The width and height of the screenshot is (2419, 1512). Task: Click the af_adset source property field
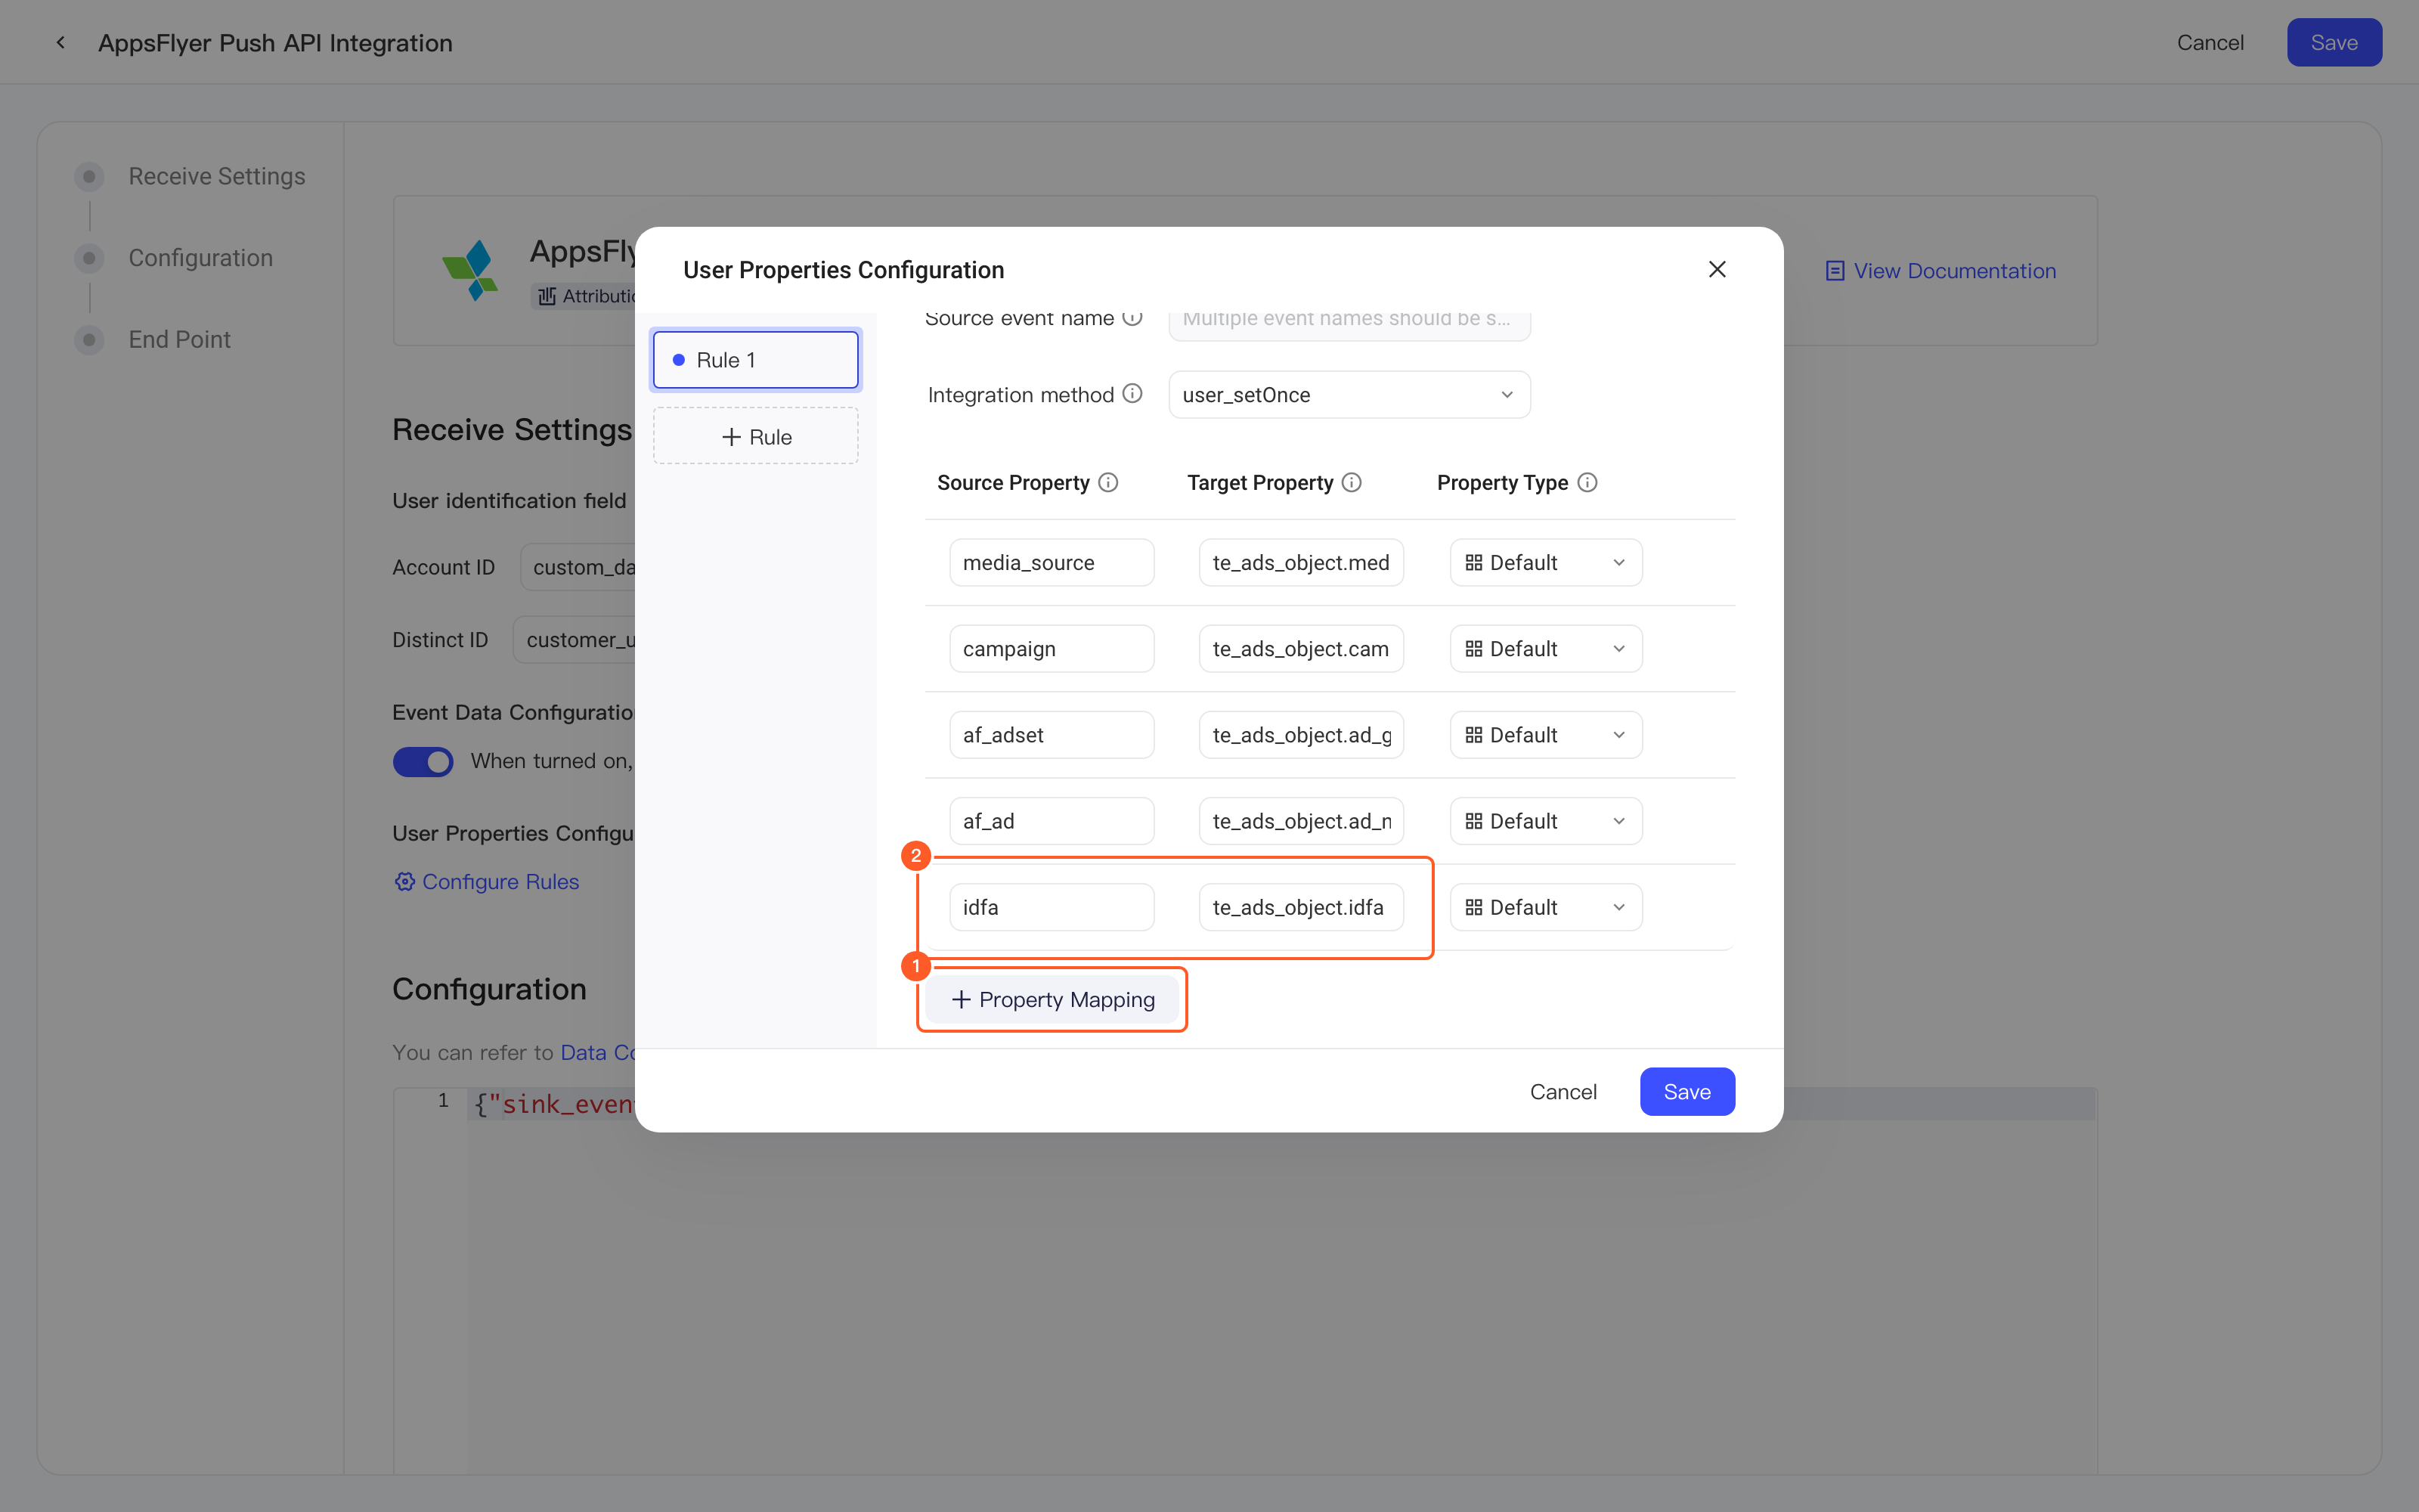[1052, 734]
